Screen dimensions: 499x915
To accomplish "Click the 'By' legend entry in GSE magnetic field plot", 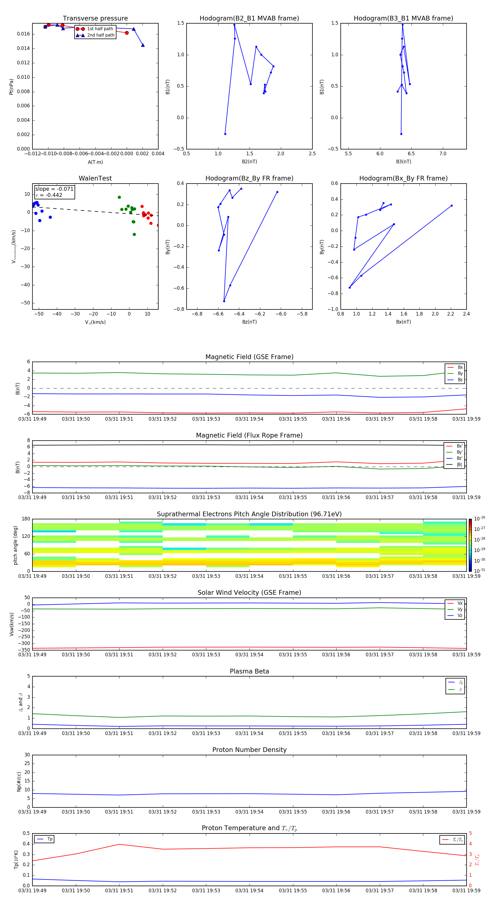I will coord(455,373).
